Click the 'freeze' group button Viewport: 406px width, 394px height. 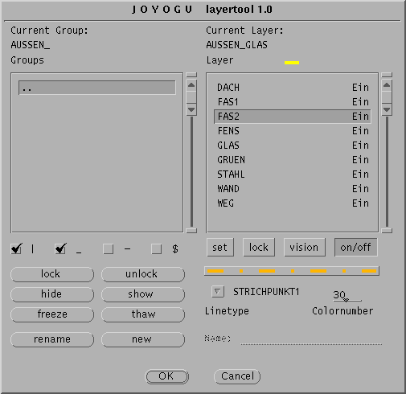pos(52,314)
